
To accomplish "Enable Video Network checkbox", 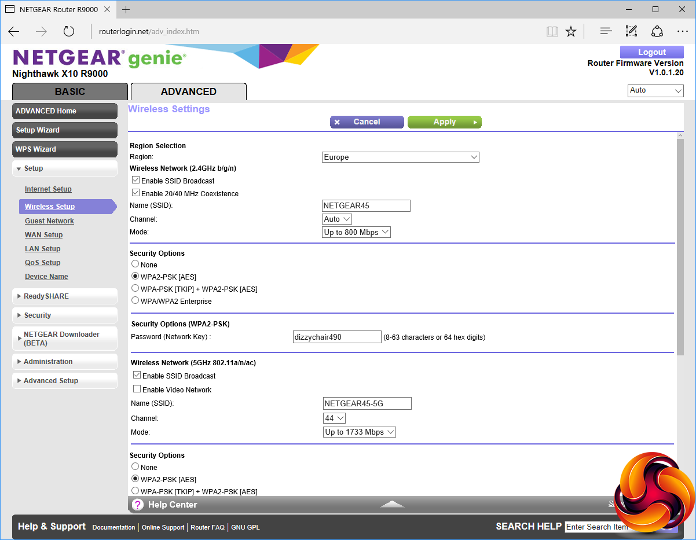I will (x=137, y=390).
